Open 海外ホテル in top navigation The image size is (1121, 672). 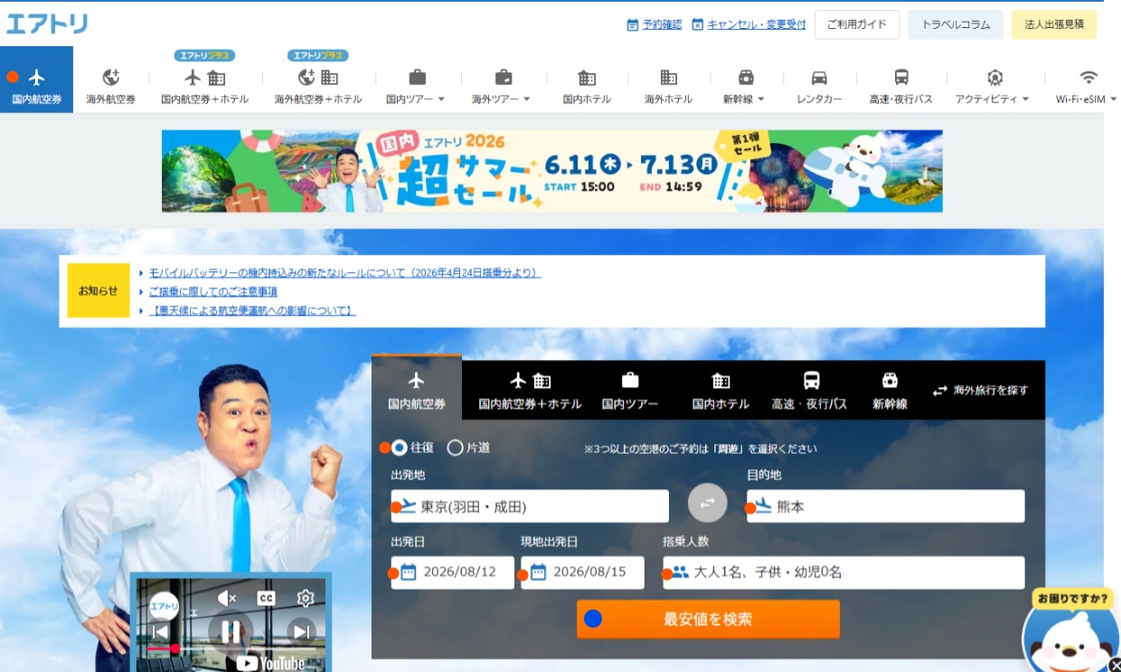(668, 87)
